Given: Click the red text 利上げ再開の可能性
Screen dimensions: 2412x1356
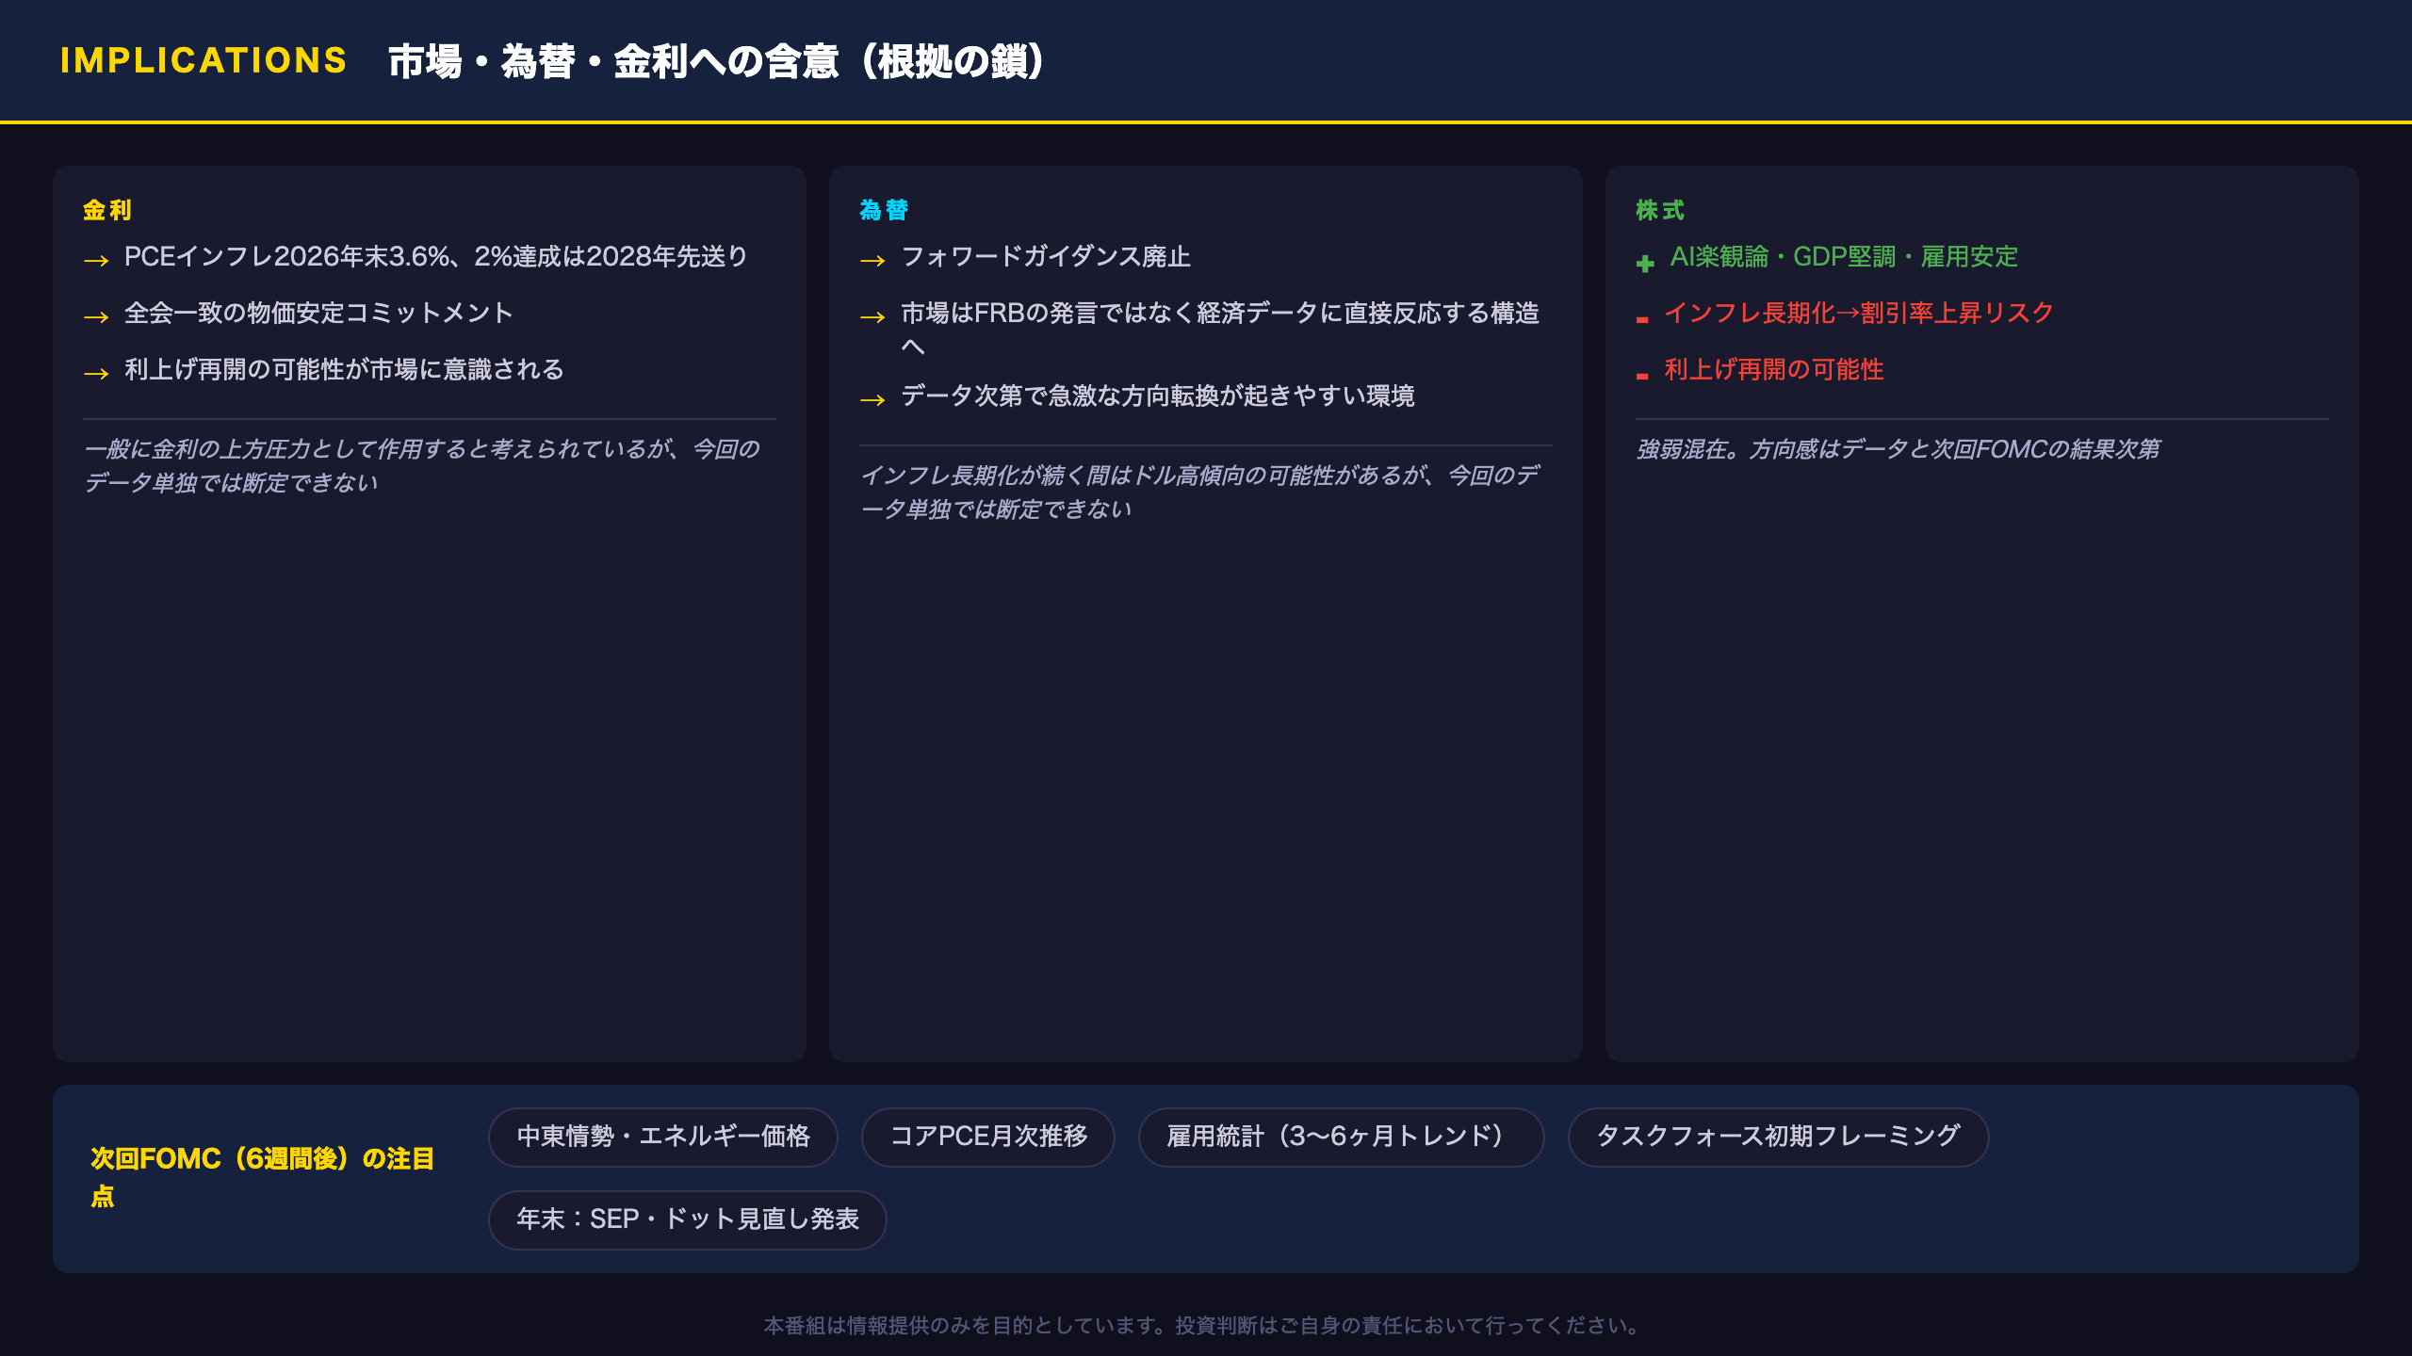Looking at the screenshot, I should 1774,370.
